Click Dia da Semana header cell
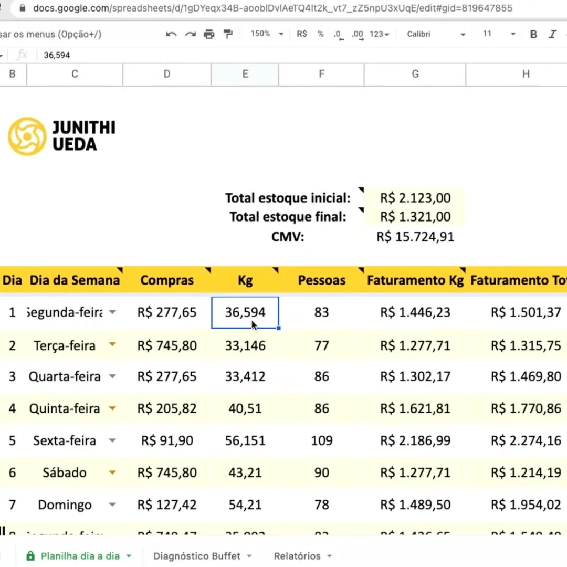Image resolution: width=567 pixels, height=567 pixels. (75, 280)
